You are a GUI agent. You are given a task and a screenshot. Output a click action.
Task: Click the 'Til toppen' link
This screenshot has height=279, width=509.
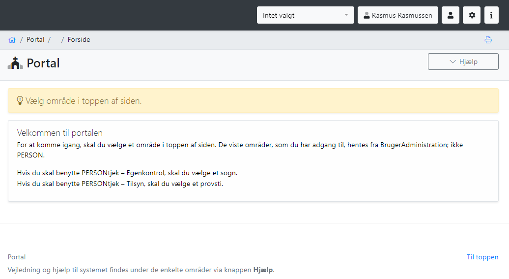click(482, 257)
